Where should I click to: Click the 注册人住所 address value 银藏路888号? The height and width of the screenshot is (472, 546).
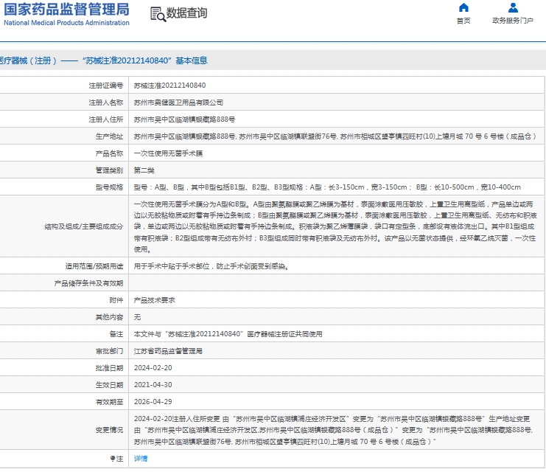click(184, 119)
